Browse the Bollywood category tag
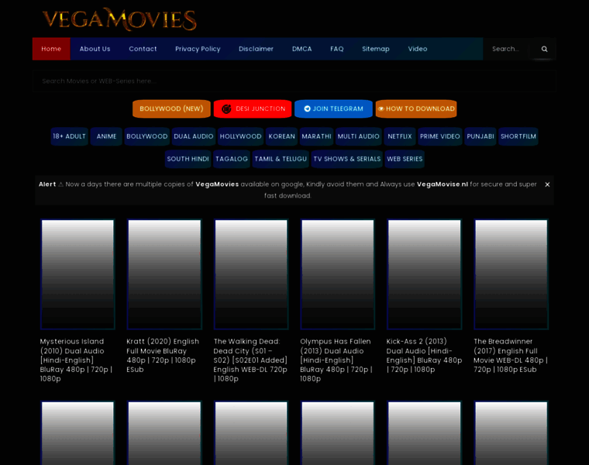Image resolution: width=589 pixels, height=465 pixels. [x=147, y=136]
